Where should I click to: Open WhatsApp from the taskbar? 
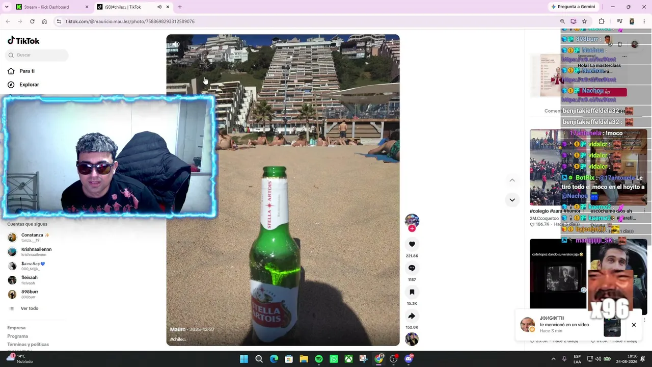(x=334, y=359)
